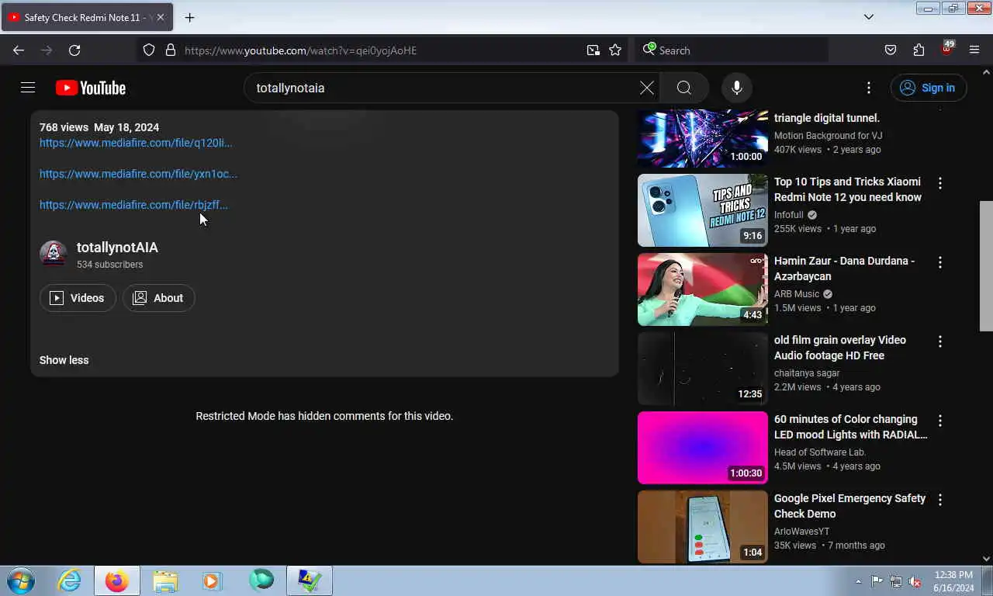Click the Firefox Search box
The image size is (993, 596).
pos(733,50)
